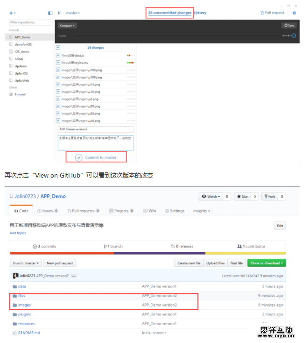The height and width of the screenshot is (343, 308).
Task: Uncheck the u26.png file checkbox
Action: coord(58,113)
